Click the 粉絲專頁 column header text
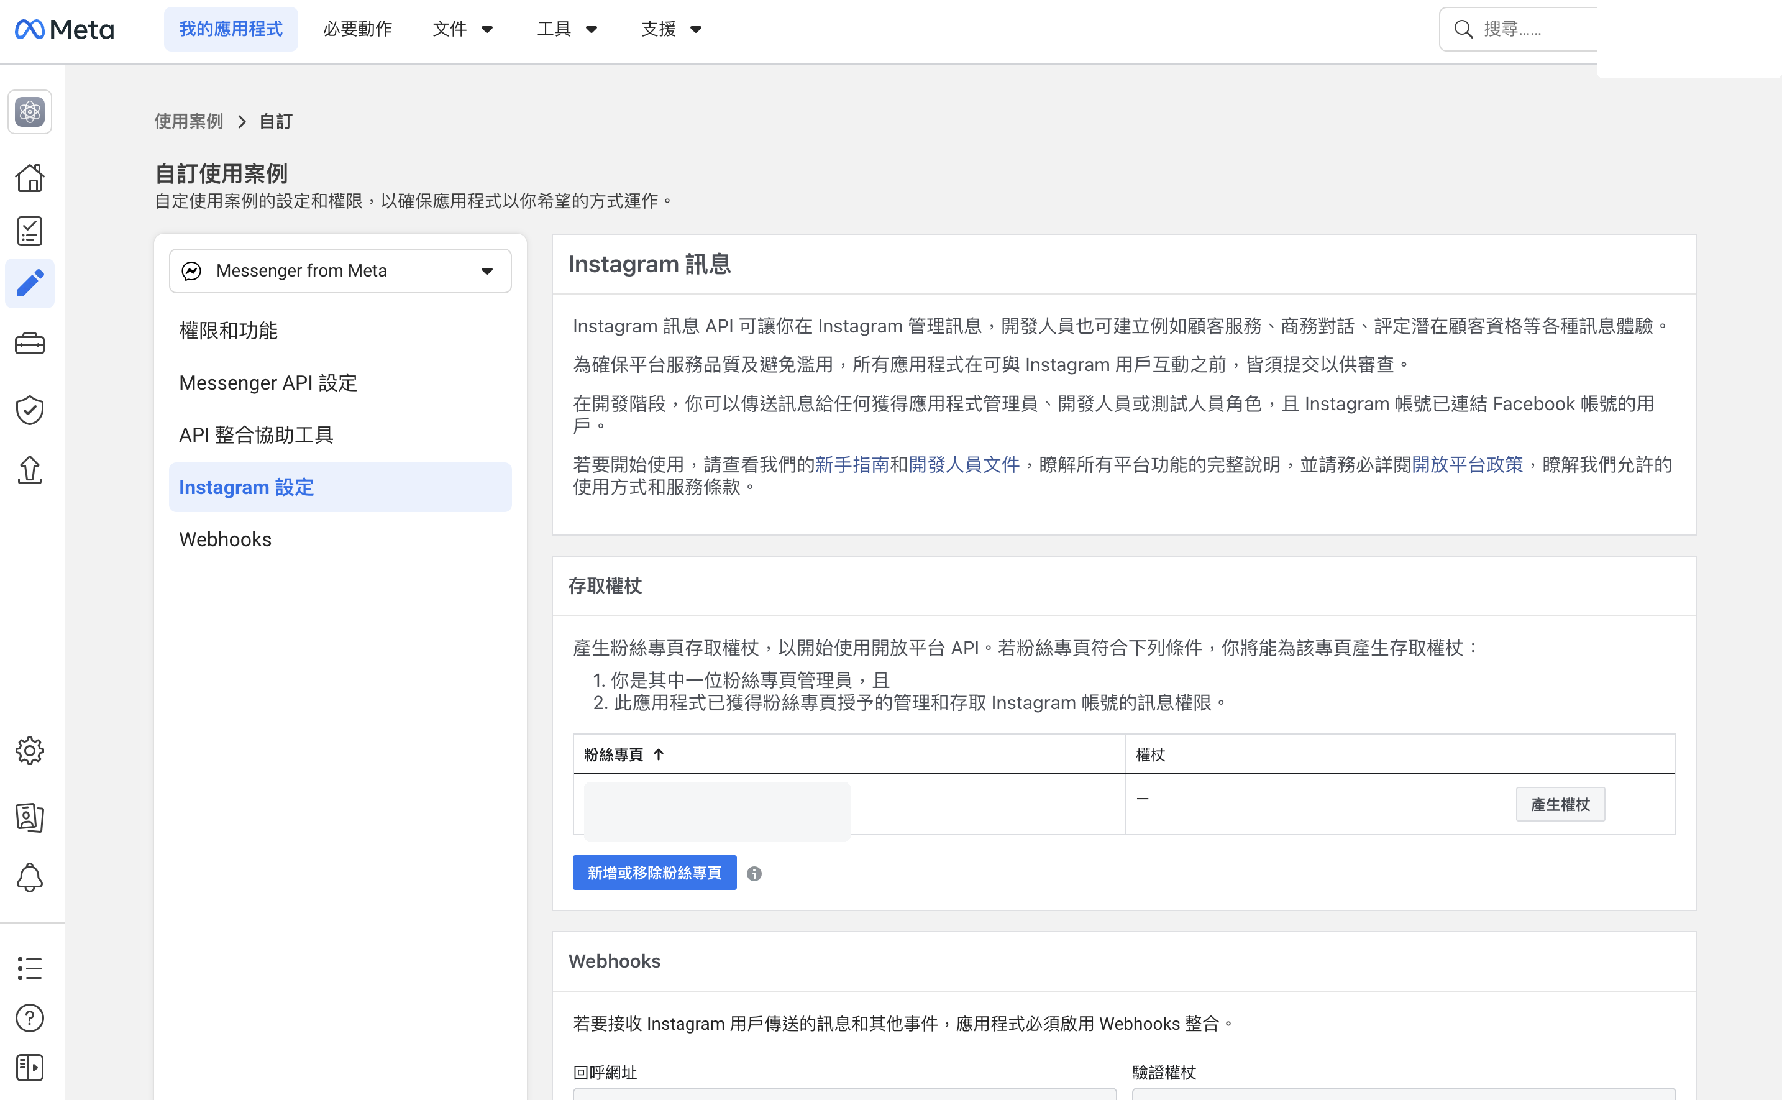 (x=613, y=754)
